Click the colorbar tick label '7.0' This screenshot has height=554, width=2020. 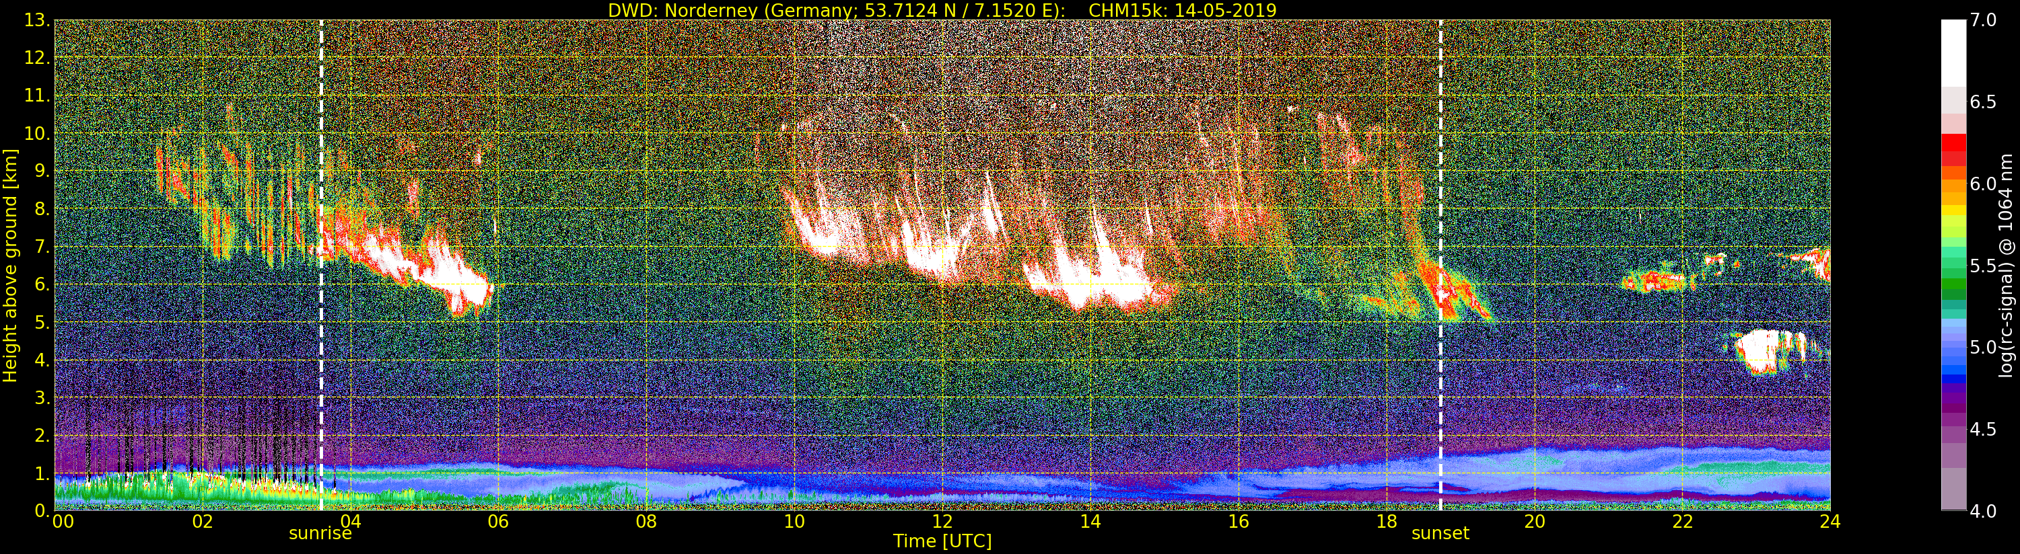(x=1983, y=20)
